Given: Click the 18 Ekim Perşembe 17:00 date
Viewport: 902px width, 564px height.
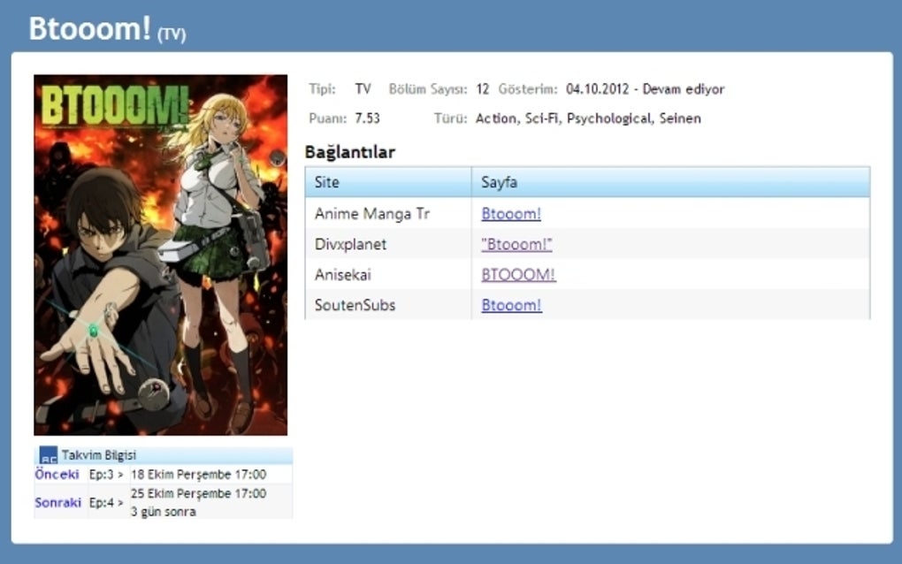Looking at the screenshot, I should tap(198, 475).
